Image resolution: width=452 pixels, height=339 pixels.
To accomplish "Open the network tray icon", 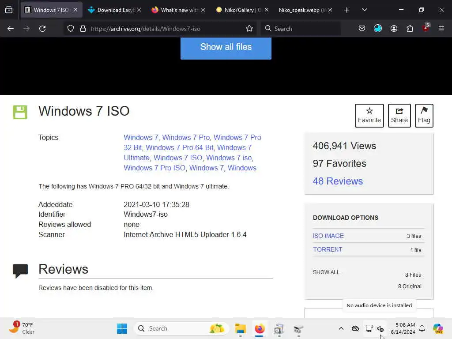I will coord(369,328).
